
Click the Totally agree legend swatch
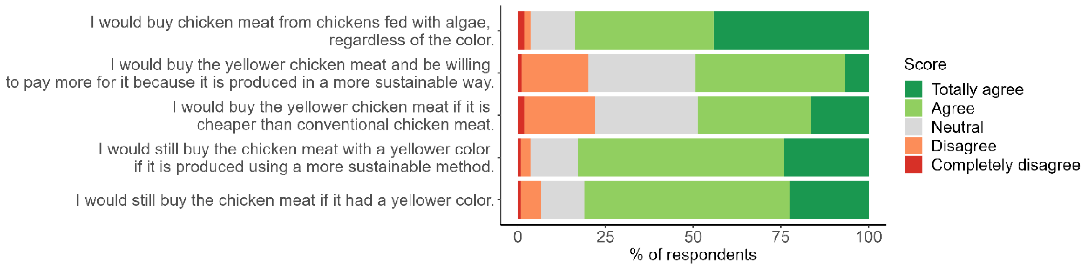913,89
